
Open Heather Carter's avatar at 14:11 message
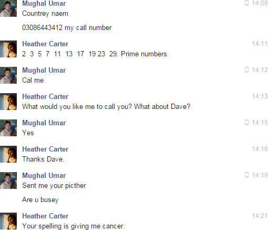pos(8,49)
